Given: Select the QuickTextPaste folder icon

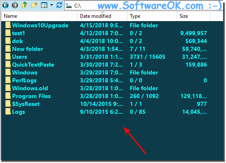Looking at the screenshot, I should click(8, 65).
